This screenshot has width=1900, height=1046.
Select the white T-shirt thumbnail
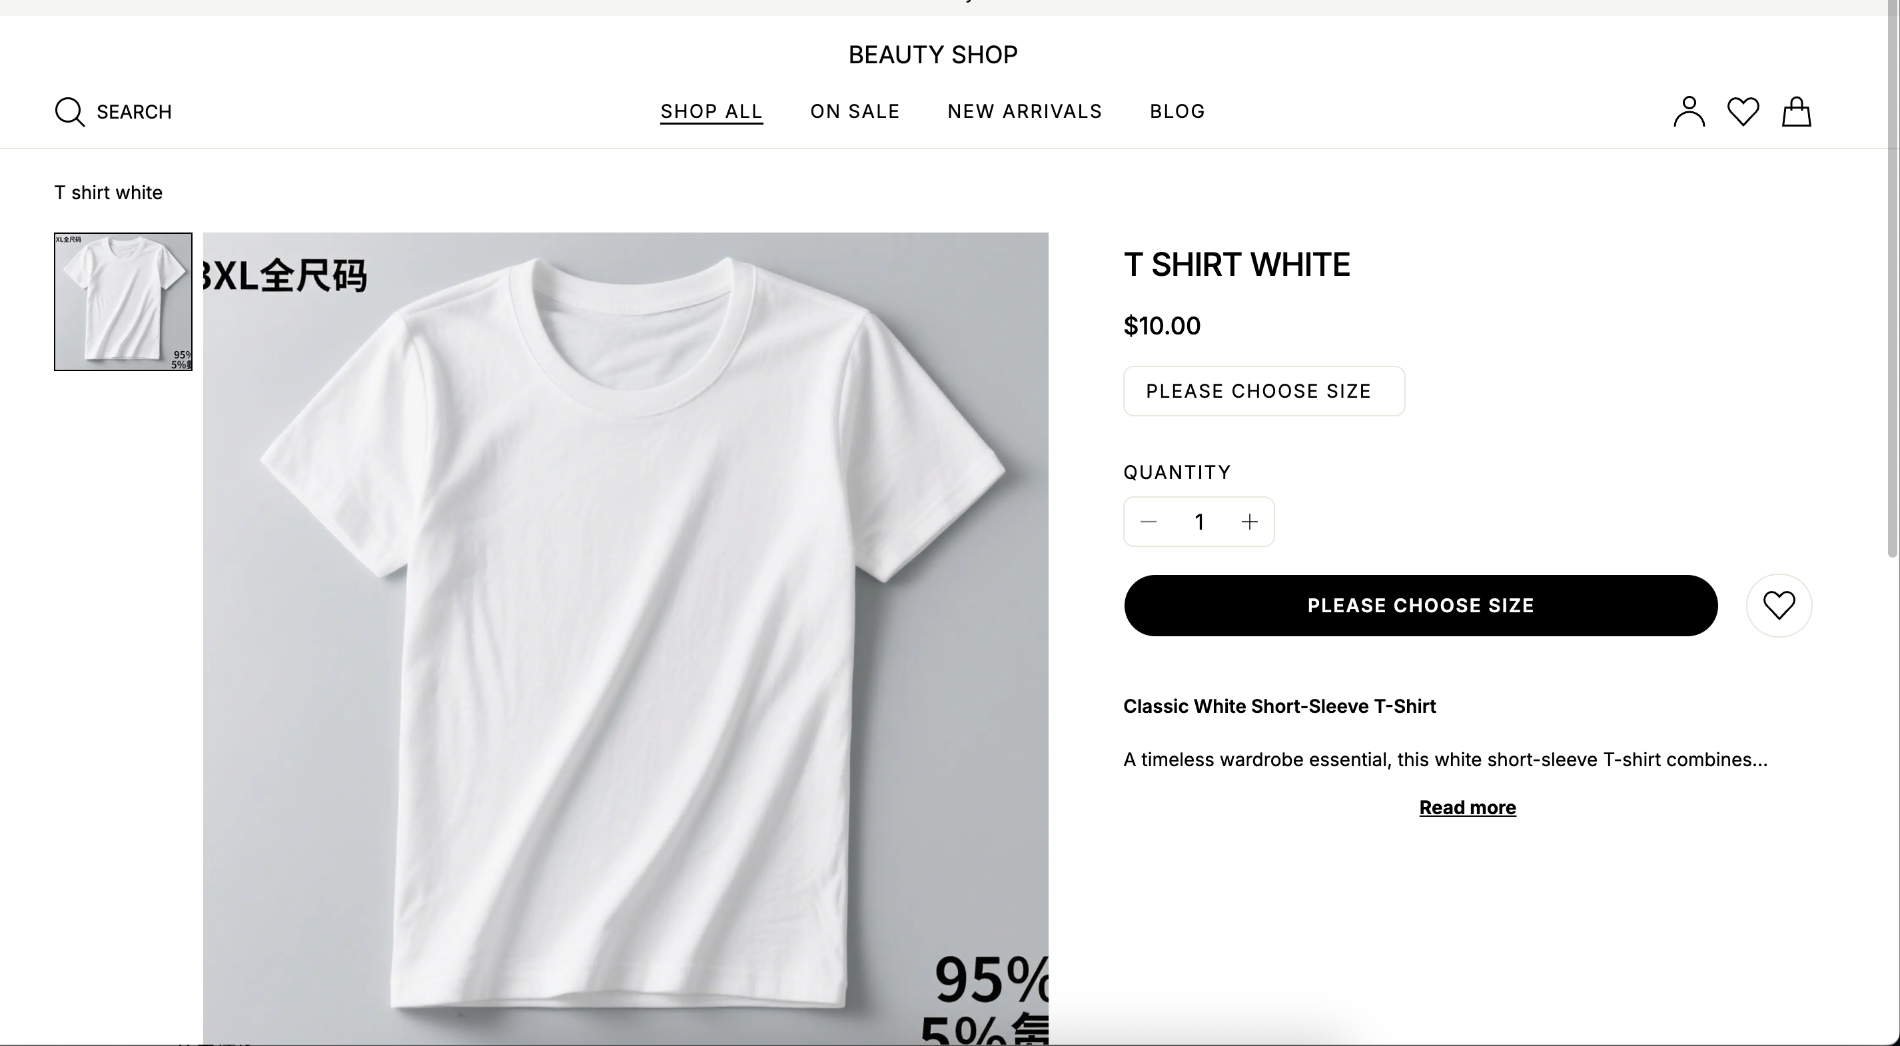(x=123, y=302)
